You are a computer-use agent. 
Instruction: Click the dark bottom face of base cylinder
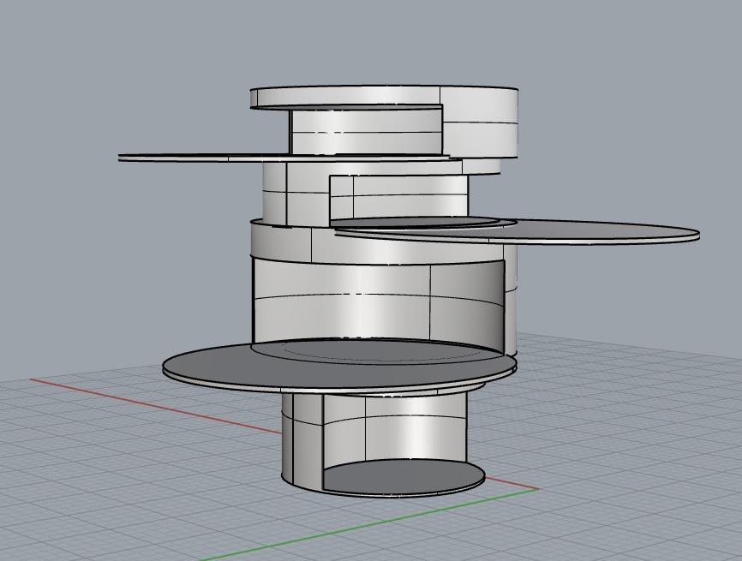coord(403,477)
